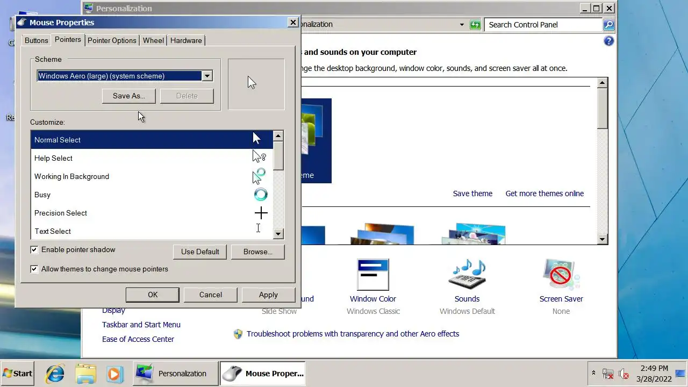Click the muted volume tray icon
The image size is (688, 387).
click(x=623, y=374)
